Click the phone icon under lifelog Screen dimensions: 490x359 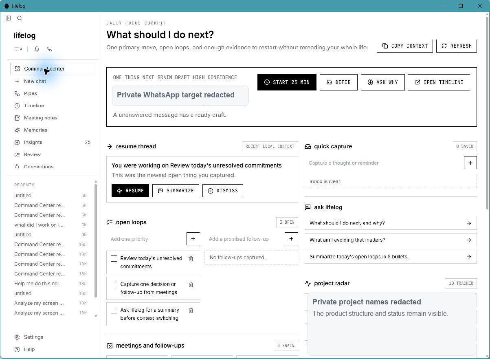coord(49,49)
